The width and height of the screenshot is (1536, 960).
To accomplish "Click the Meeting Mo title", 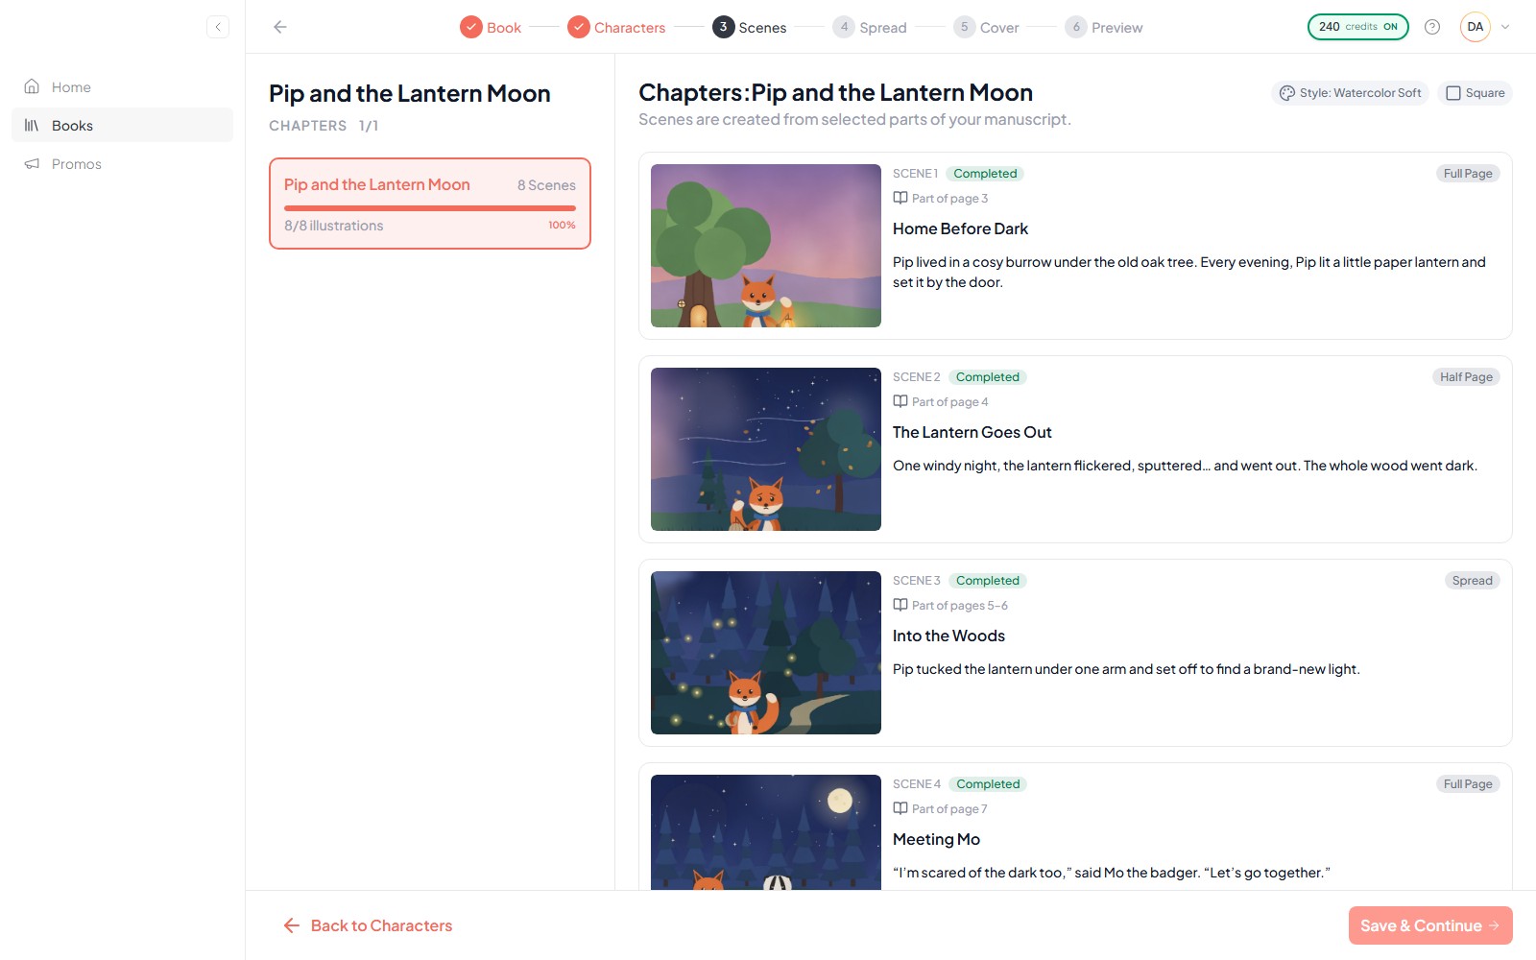I will tap(936, 839).
